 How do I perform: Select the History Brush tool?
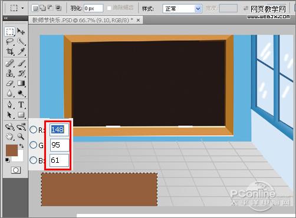tap(21, 73)
